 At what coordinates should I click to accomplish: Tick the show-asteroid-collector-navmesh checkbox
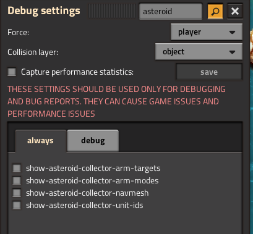point(17,193)
